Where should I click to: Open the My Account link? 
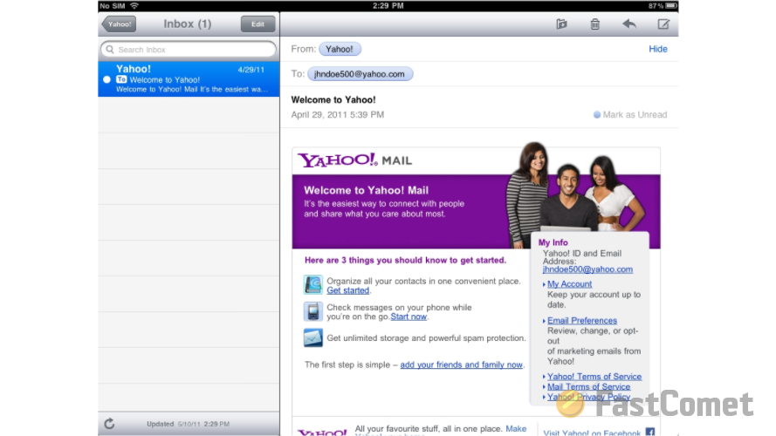(x=569, y=283)
